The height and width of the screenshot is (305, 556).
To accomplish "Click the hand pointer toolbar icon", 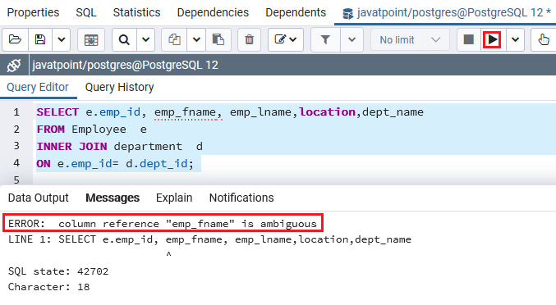I will 543,40.
